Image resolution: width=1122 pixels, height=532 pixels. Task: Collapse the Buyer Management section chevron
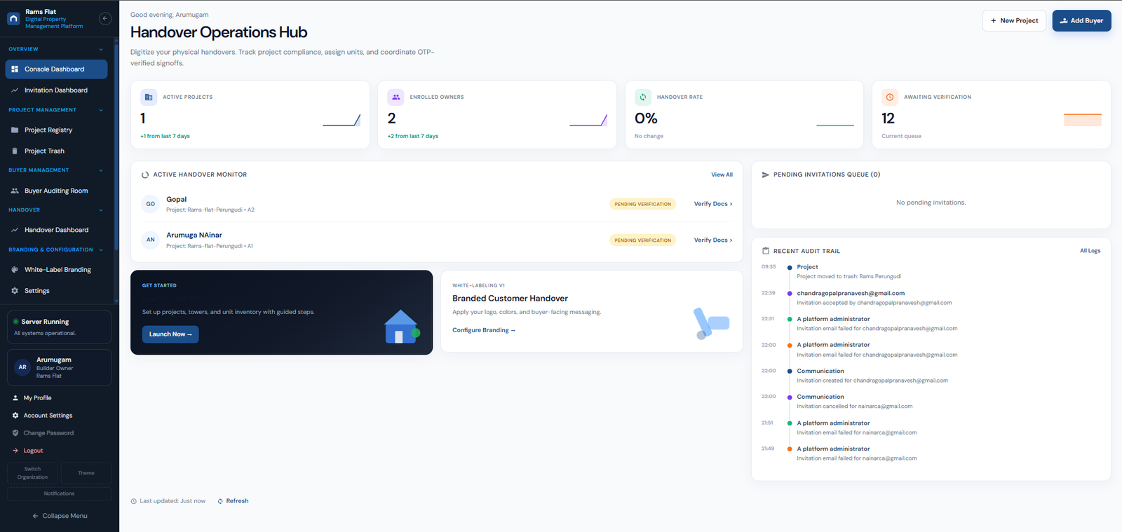(101, 170)
